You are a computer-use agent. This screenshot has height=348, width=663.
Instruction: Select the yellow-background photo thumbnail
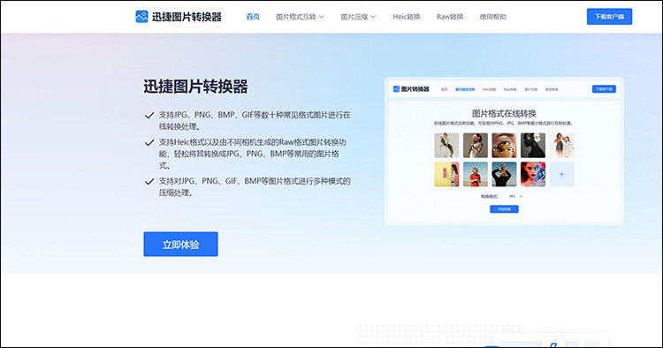(x=446, y=174)
